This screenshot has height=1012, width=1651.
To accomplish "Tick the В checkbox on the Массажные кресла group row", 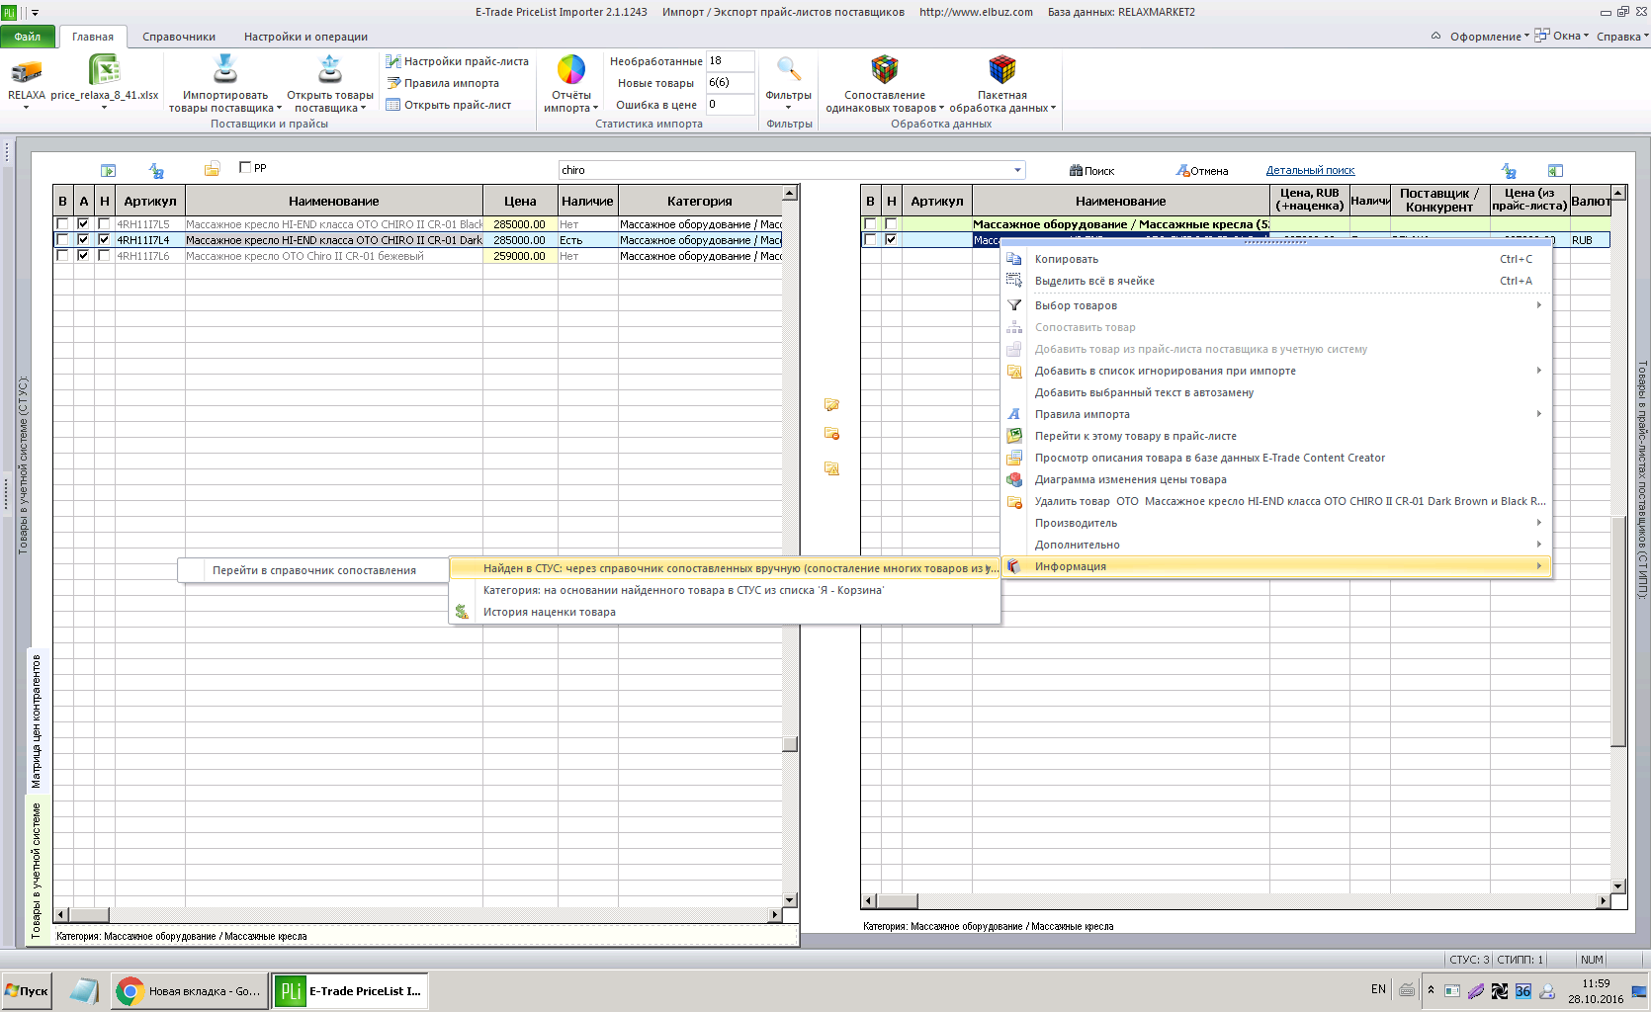I will (870, 224).
